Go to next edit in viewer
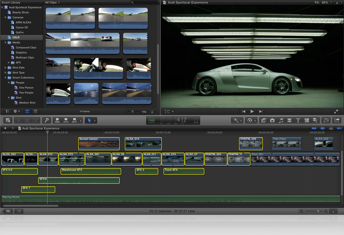This screenshot has width=344, height=235. (261, 111)
